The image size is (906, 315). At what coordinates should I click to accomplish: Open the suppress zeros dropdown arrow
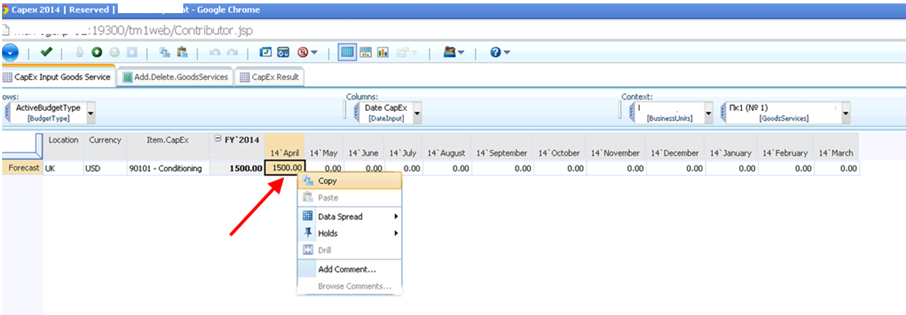314,53
